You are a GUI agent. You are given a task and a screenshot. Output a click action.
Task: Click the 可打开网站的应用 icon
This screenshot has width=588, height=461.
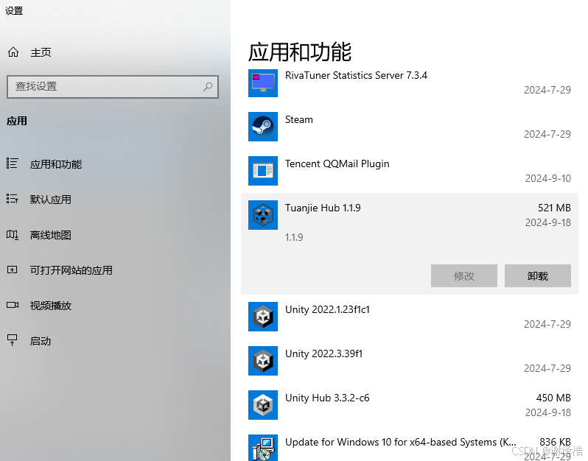click(x=12, y=270)
